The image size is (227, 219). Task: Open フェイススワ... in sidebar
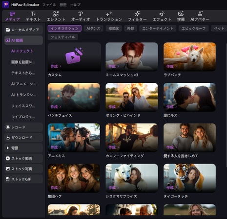tap(23, 106)
